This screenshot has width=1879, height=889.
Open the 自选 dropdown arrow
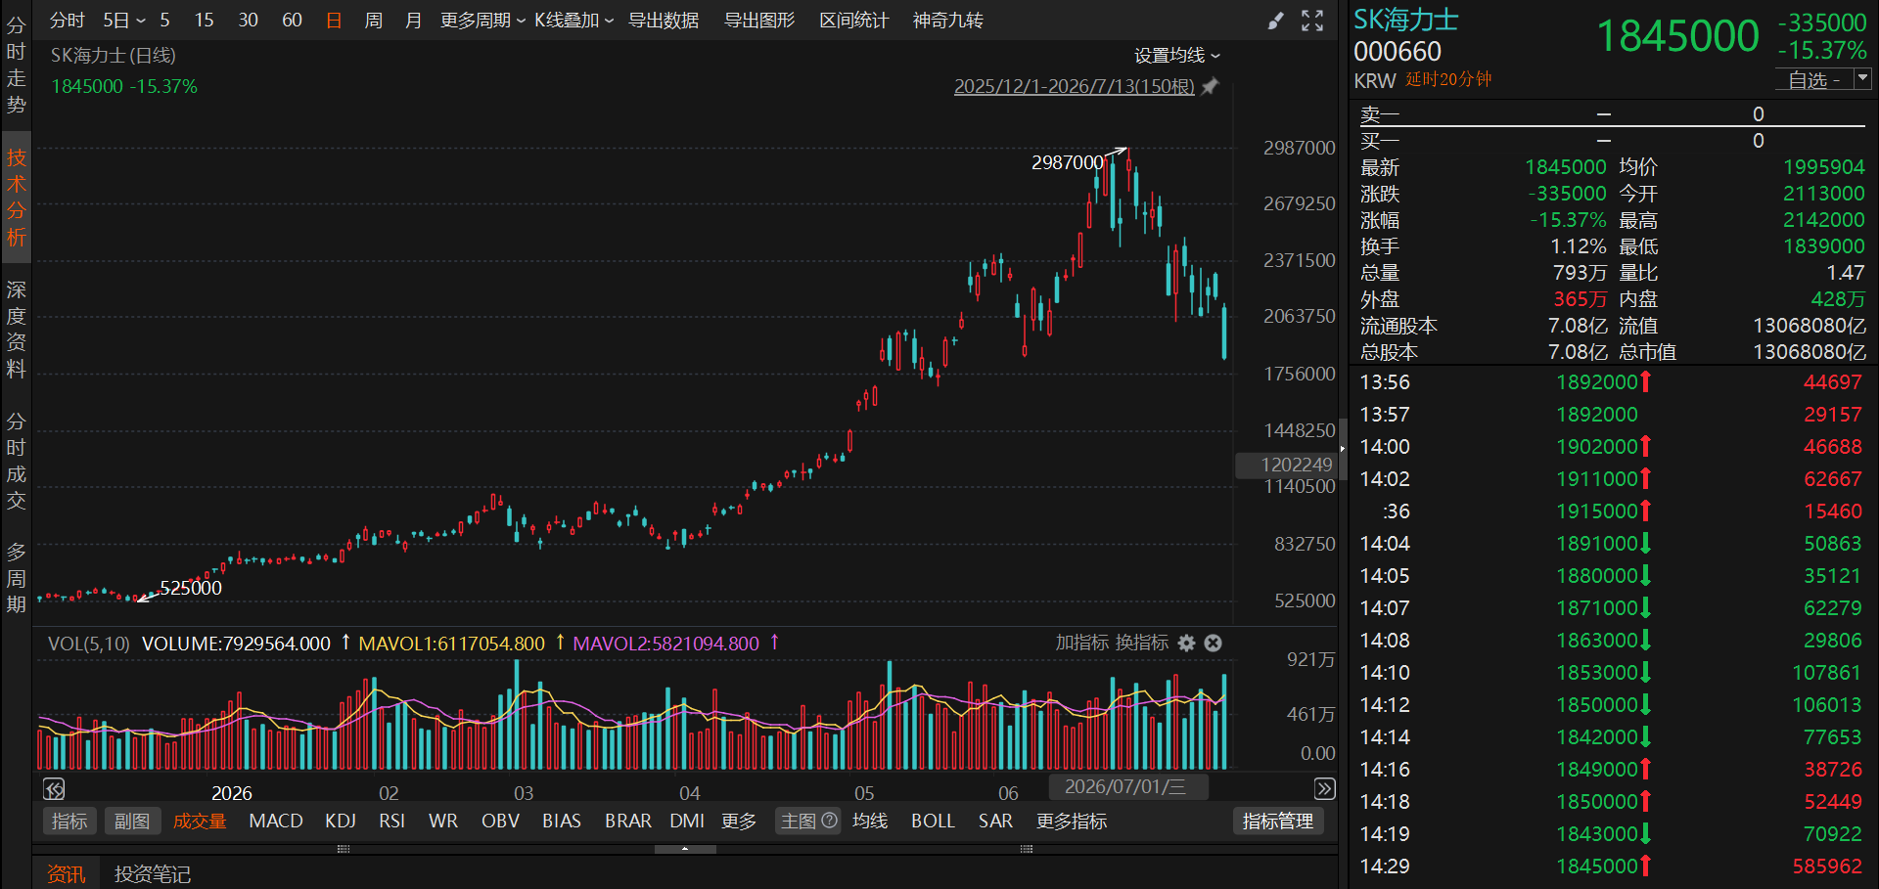tap(1862, 78)
